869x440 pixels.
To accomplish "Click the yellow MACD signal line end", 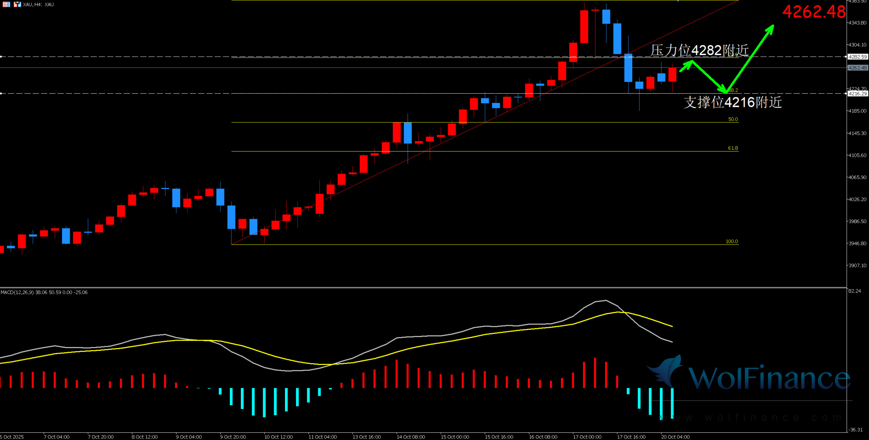I will pyautogui.click(x=672, y=326).
